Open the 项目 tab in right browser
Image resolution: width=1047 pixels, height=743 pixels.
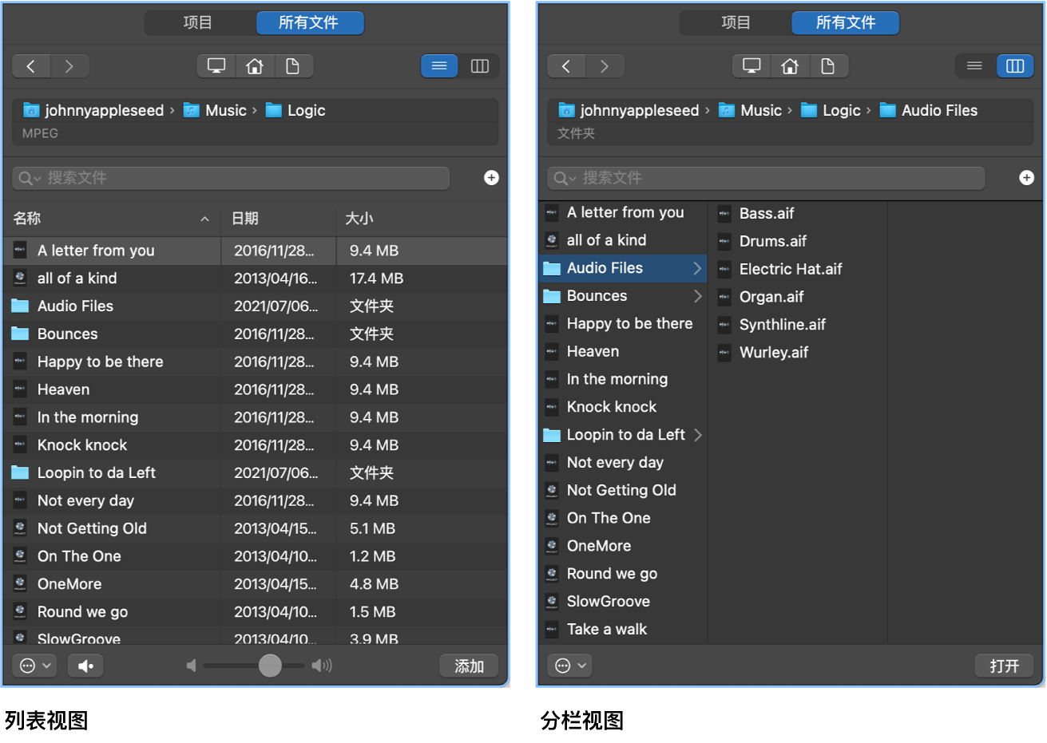point(735,23)
